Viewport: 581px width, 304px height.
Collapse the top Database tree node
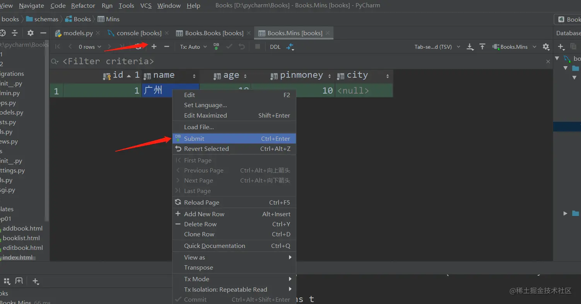click(557, 58)
